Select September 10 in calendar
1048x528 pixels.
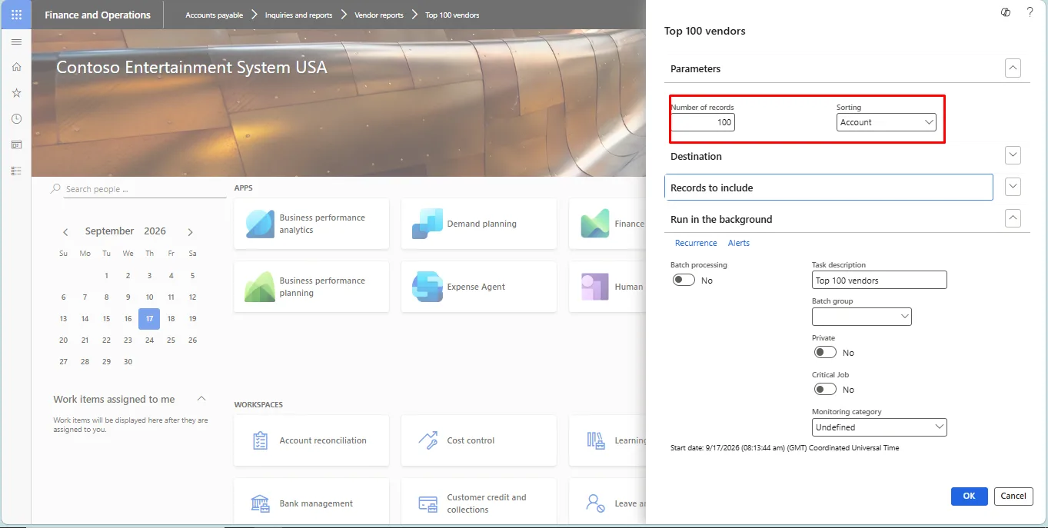[x=149, y=297]
